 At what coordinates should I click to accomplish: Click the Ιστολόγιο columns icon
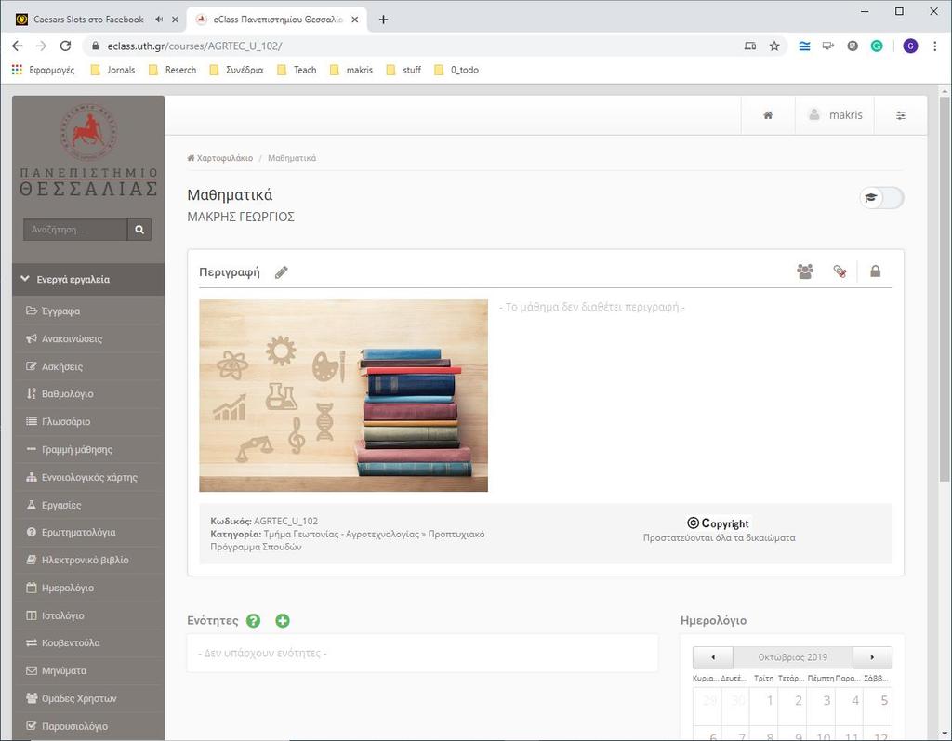coord(32,615)
